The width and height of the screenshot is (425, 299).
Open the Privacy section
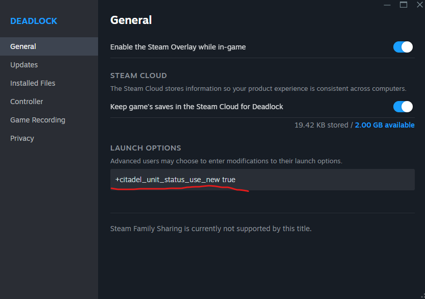point(22,138)
